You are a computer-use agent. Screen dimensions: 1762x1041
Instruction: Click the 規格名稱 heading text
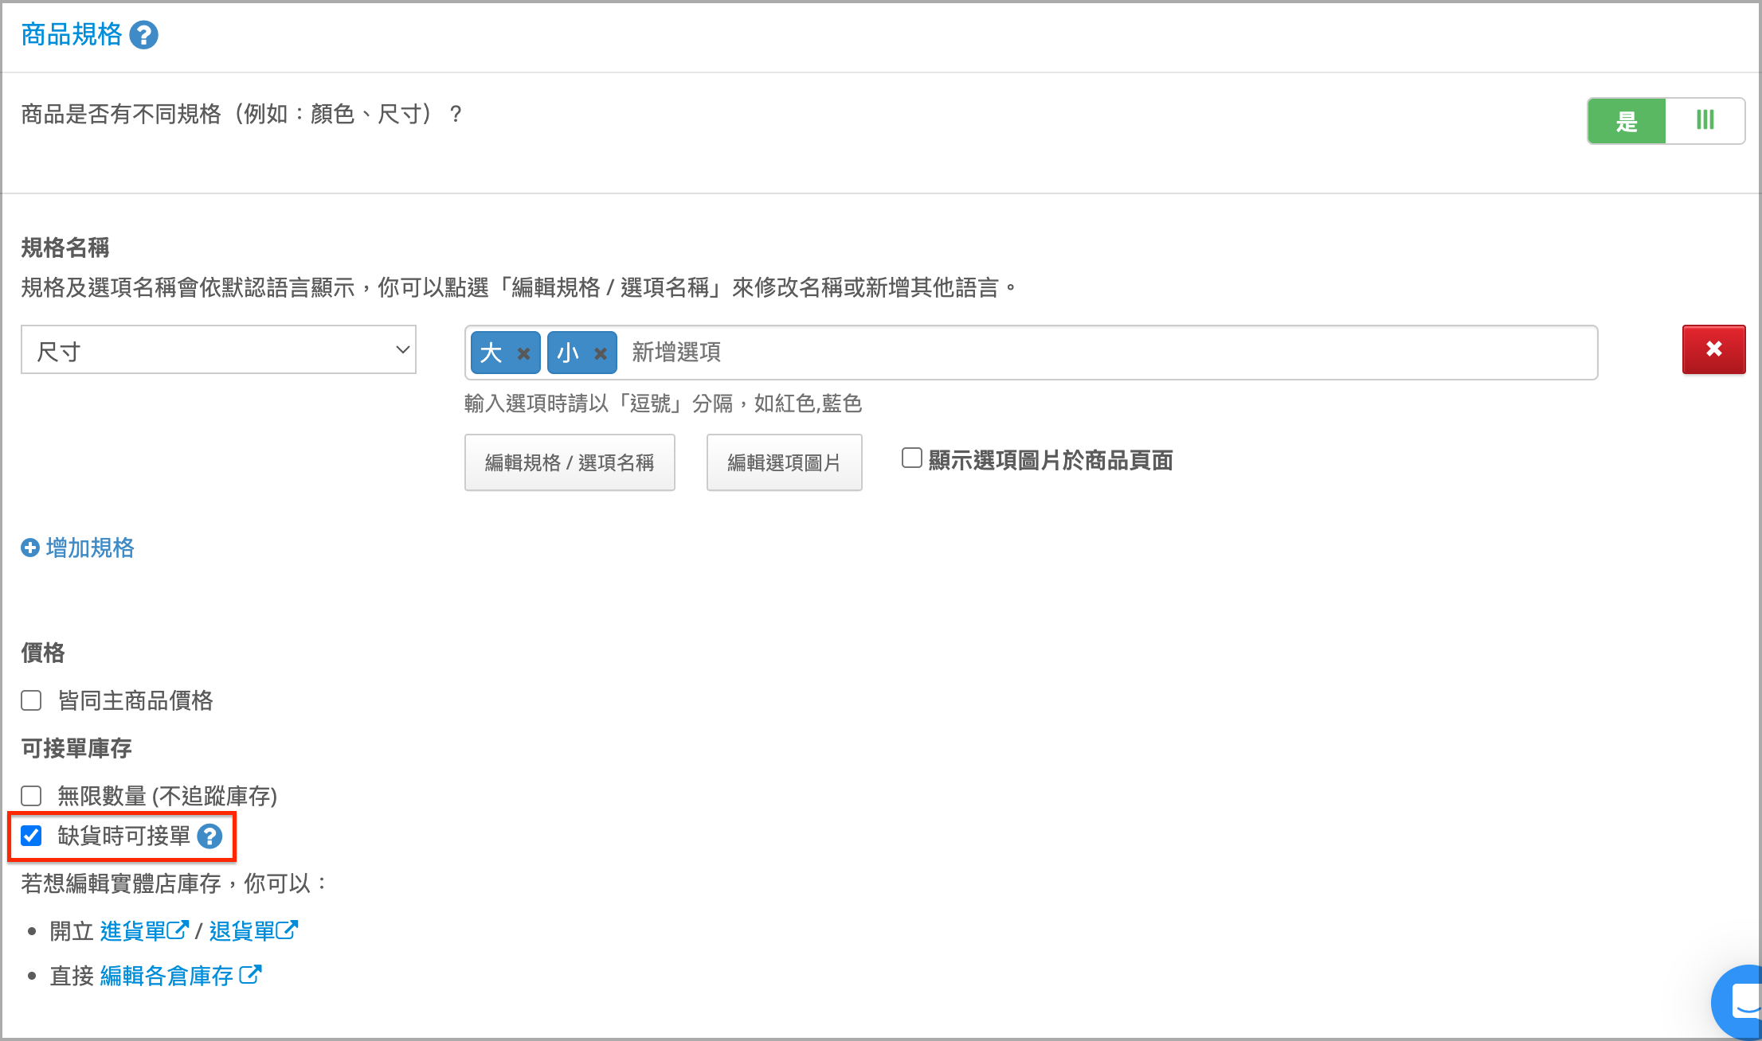tap(65, 248)
